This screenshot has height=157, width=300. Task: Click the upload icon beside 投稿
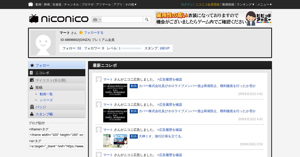(31, 87)
